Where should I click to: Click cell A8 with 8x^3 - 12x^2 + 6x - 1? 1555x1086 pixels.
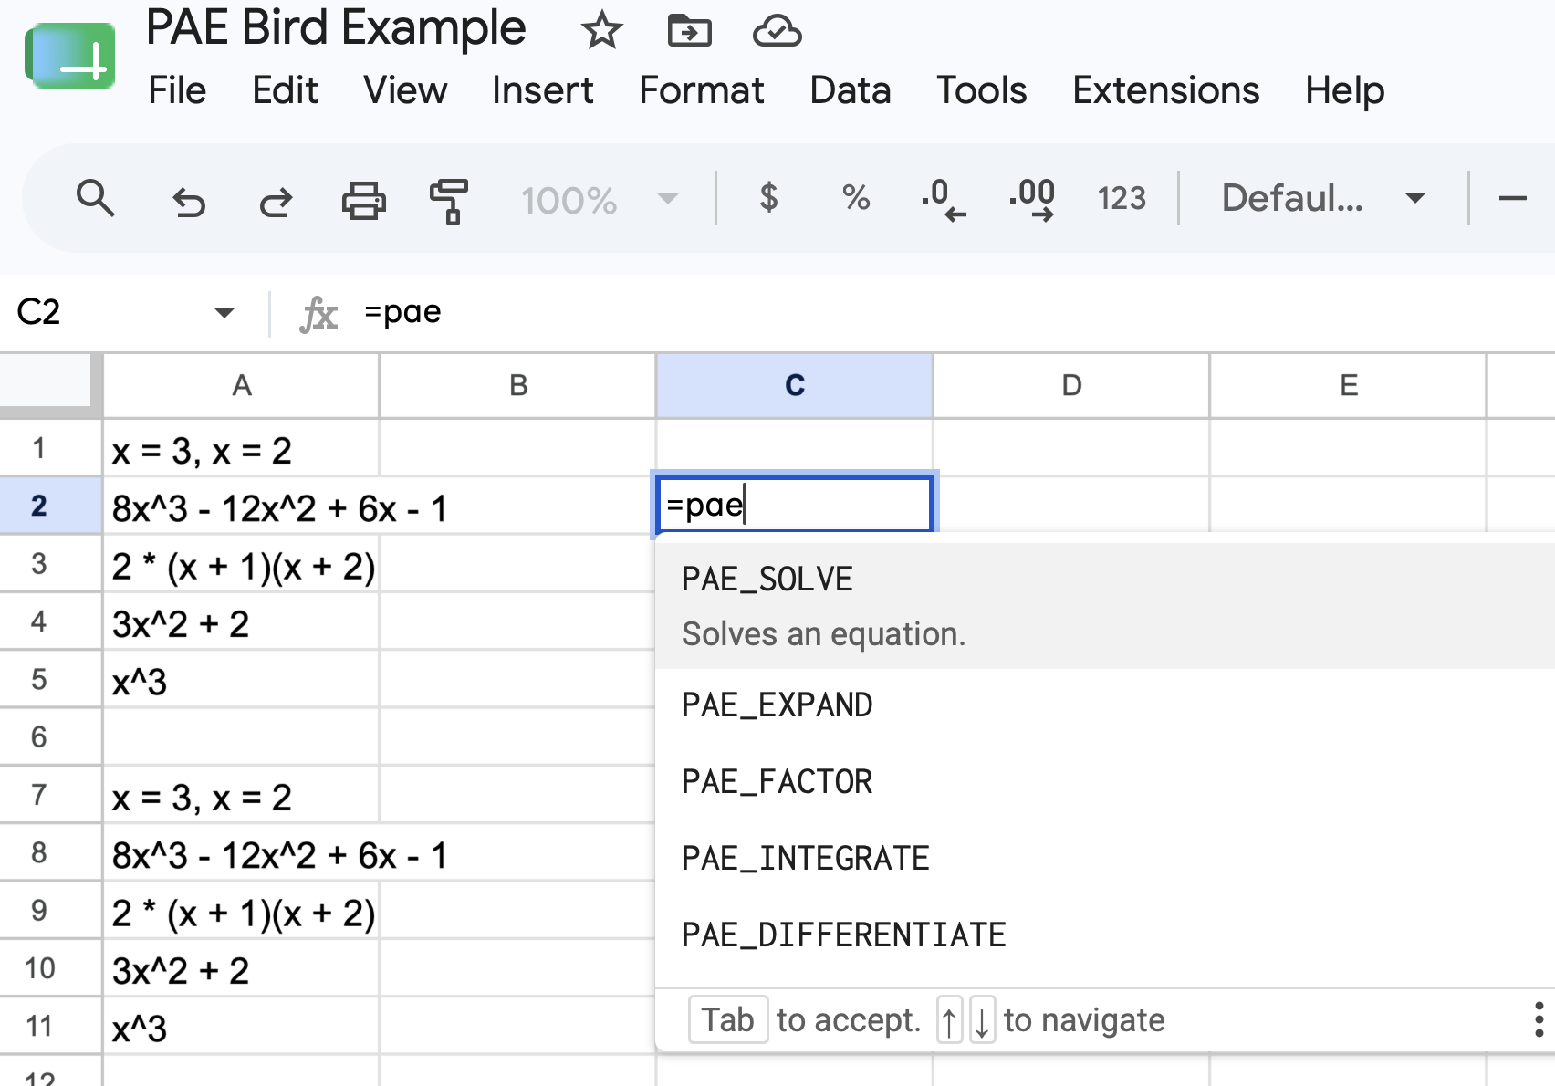241,852
